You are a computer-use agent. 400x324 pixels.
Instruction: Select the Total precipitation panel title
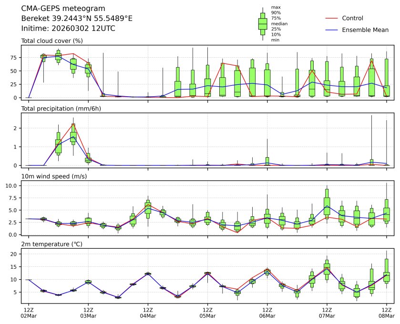point(59,109)
